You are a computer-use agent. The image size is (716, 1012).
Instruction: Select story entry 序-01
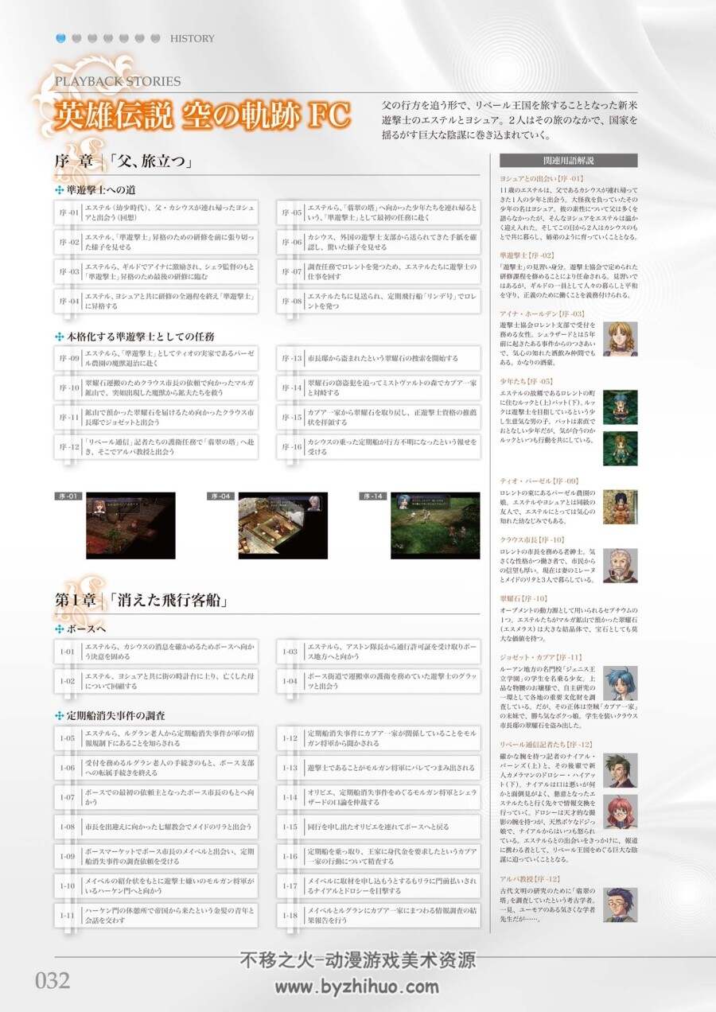point(156,212)
